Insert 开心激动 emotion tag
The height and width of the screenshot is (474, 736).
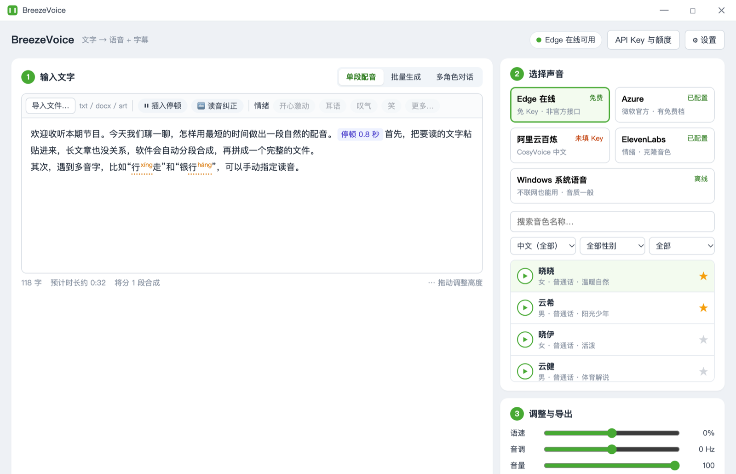(x=294, y=106)
